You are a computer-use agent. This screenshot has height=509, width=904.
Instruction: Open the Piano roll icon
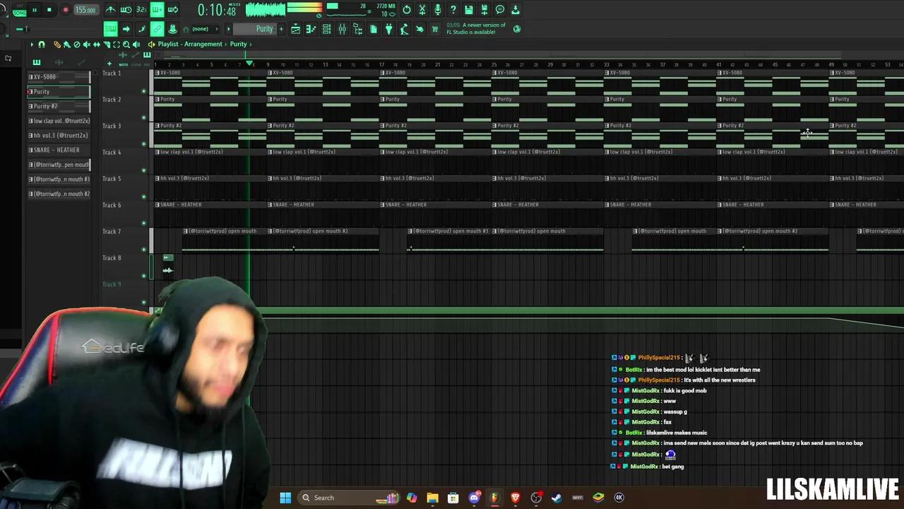309,29
